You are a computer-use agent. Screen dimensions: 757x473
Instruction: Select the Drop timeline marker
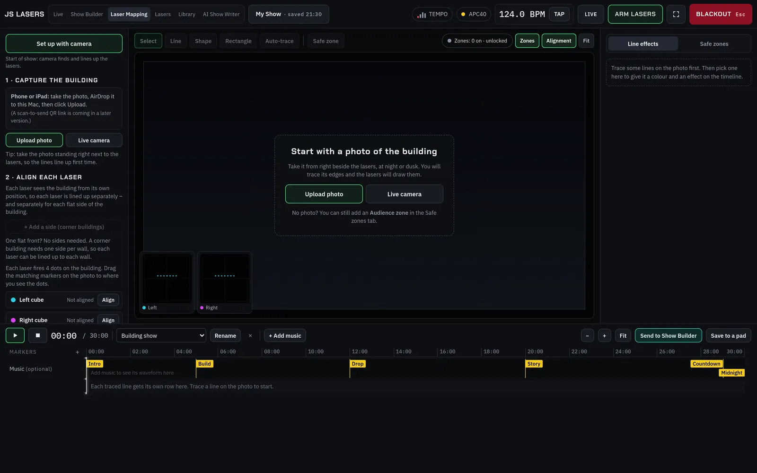tap(358, 364)
